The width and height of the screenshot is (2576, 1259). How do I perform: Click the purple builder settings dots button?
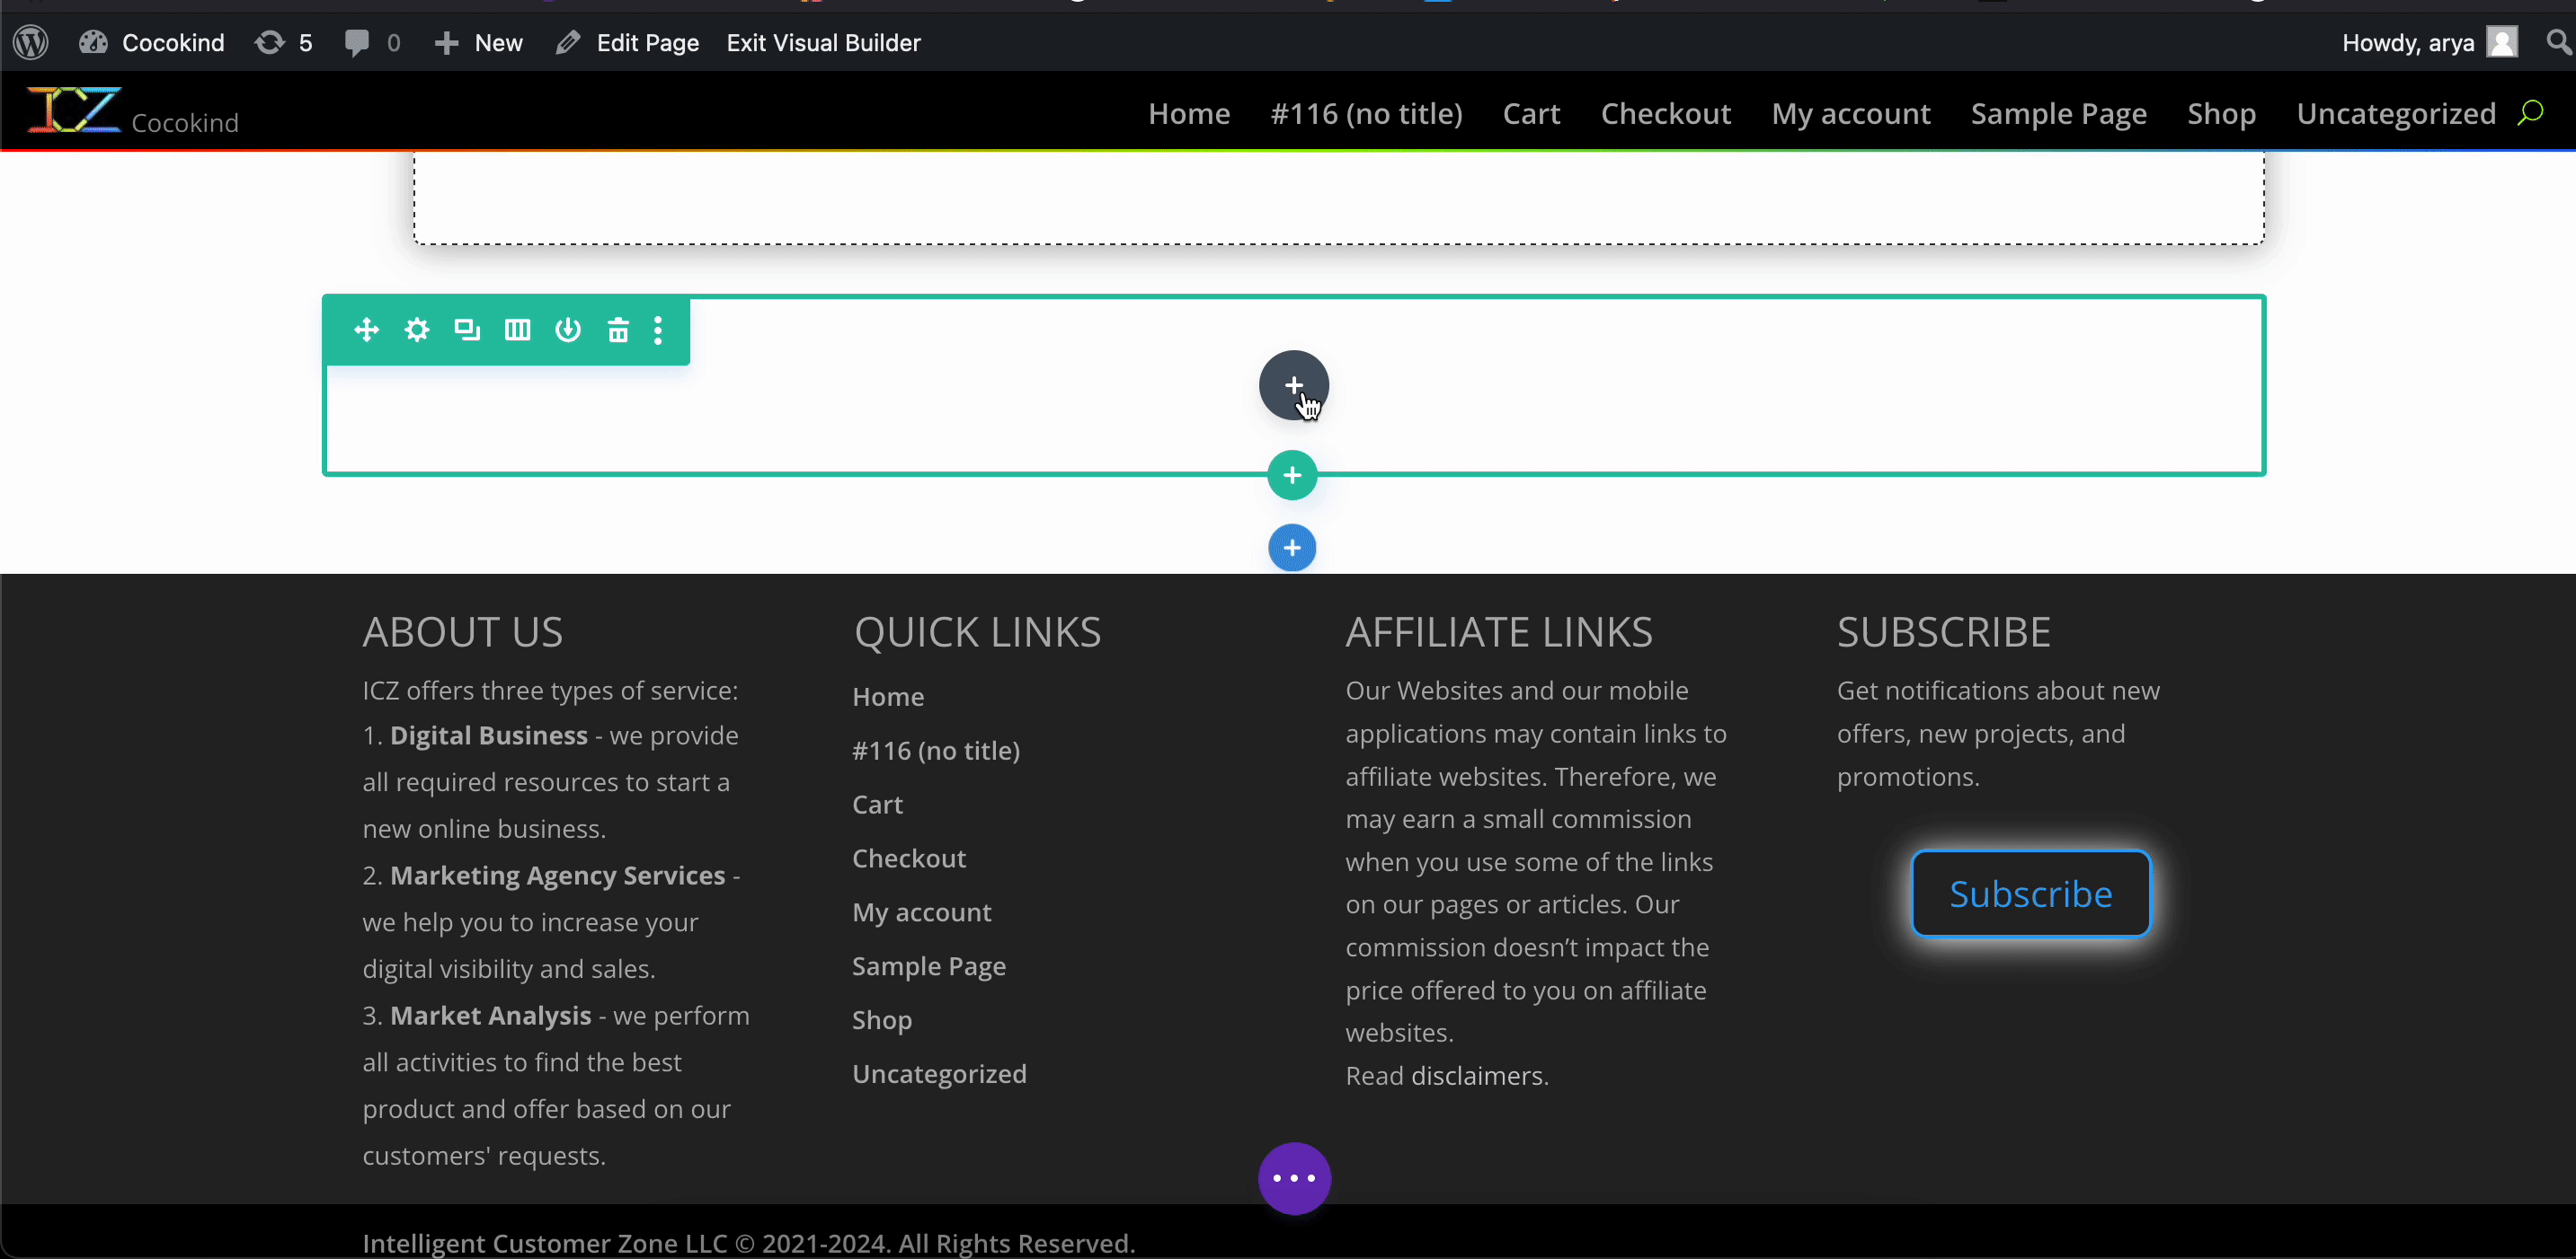(1294, 1178)
